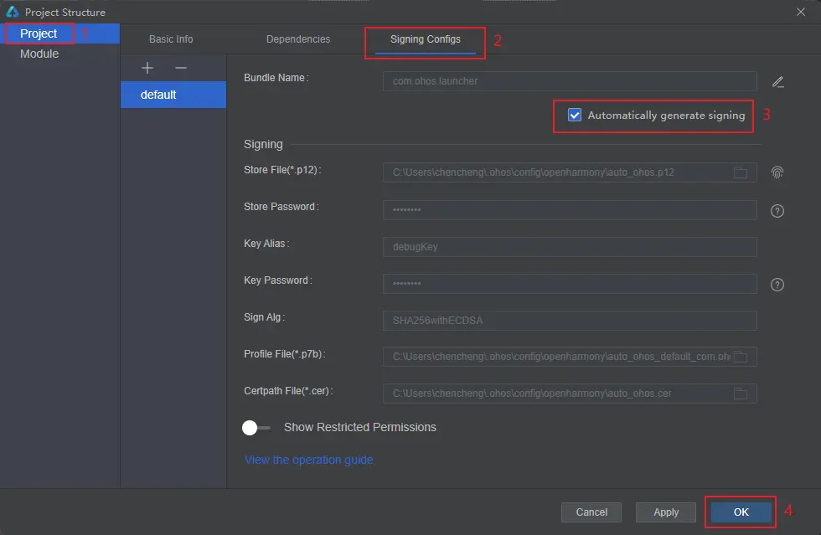Image resolution: width=821 pixels, height=535 pixels.
Task: Select the default signing config entry
Action: [x=173, y=95]
